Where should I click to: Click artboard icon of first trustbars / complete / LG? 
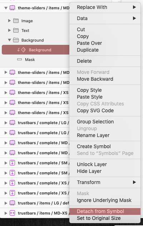pyautogui.click(x=13, y=123)
